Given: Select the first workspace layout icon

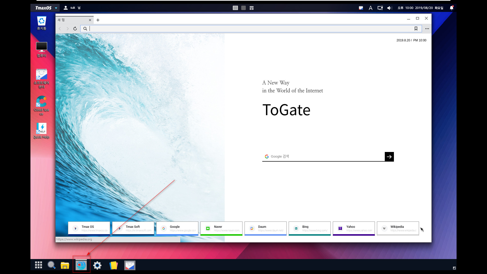Looking at the screenshot, I should (235, 8).
